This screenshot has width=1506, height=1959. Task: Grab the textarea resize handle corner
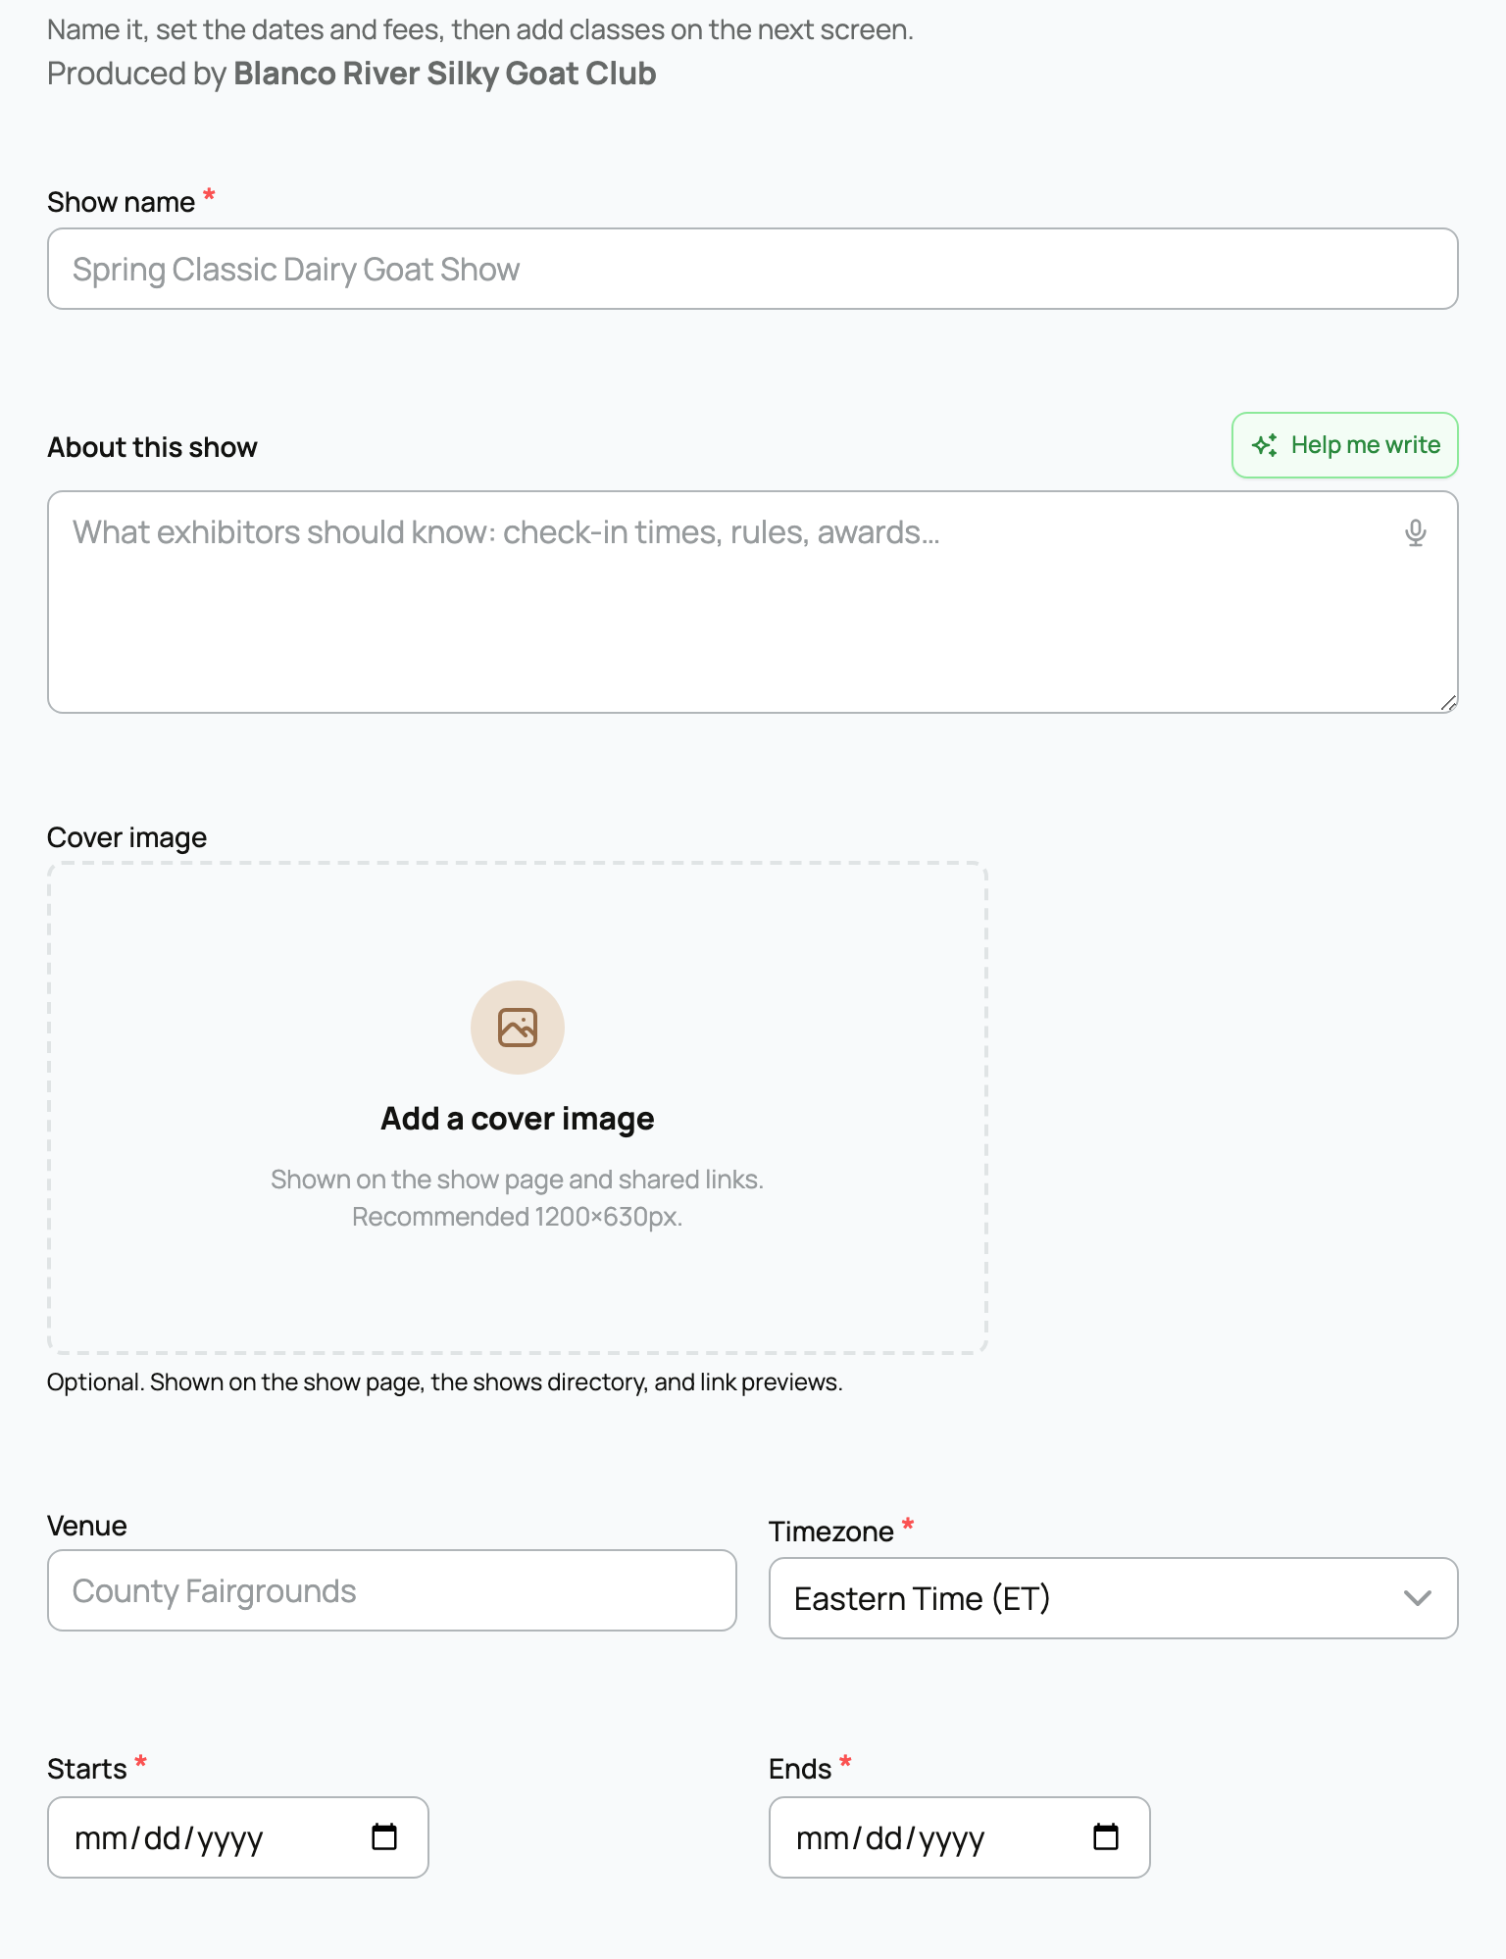[1448, 703]
